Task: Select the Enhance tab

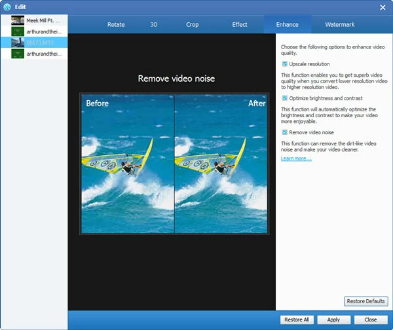Action: pos(287,25)
